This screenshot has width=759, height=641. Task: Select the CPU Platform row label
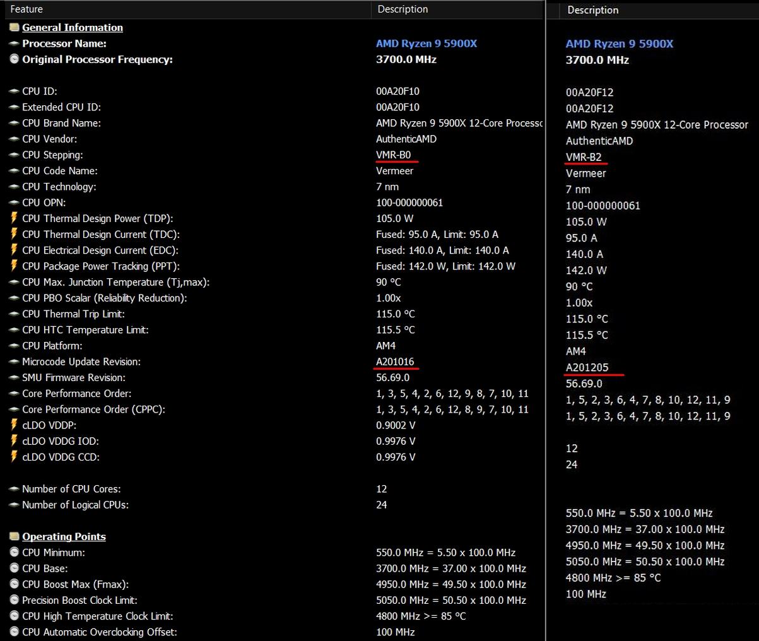pyautogui.click(x=52, y=346)
